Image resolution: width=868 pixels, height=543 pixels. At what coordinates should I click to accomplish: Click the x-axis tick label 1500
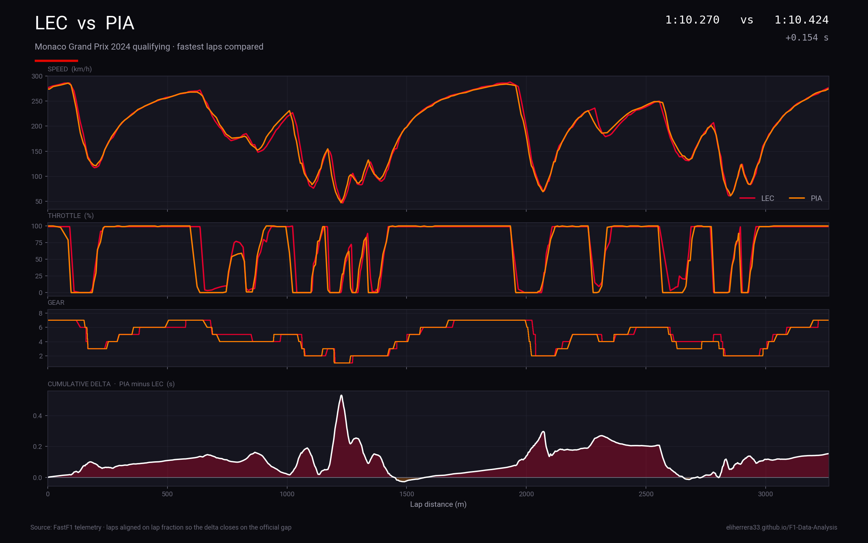[x=407, y=494]
